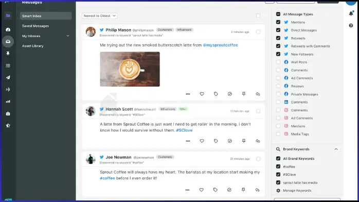Mark Joe Newman's message complete with checkmark icon
The image size is (359, 202).
pyautogui.click(x=229, y=190)
